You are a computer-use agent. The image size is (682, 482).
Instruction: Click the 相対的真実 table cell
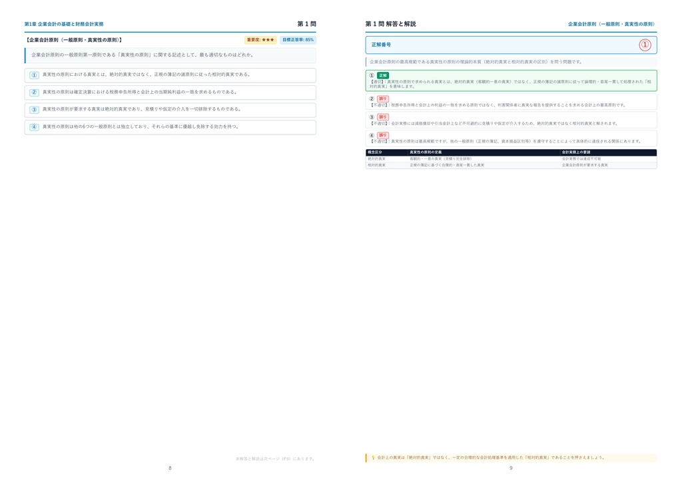[377, 165]
